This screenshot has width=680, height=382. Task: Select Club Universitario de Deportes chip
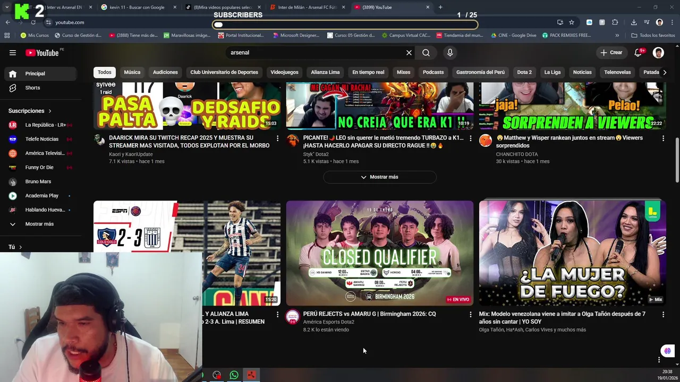[224, 72]
